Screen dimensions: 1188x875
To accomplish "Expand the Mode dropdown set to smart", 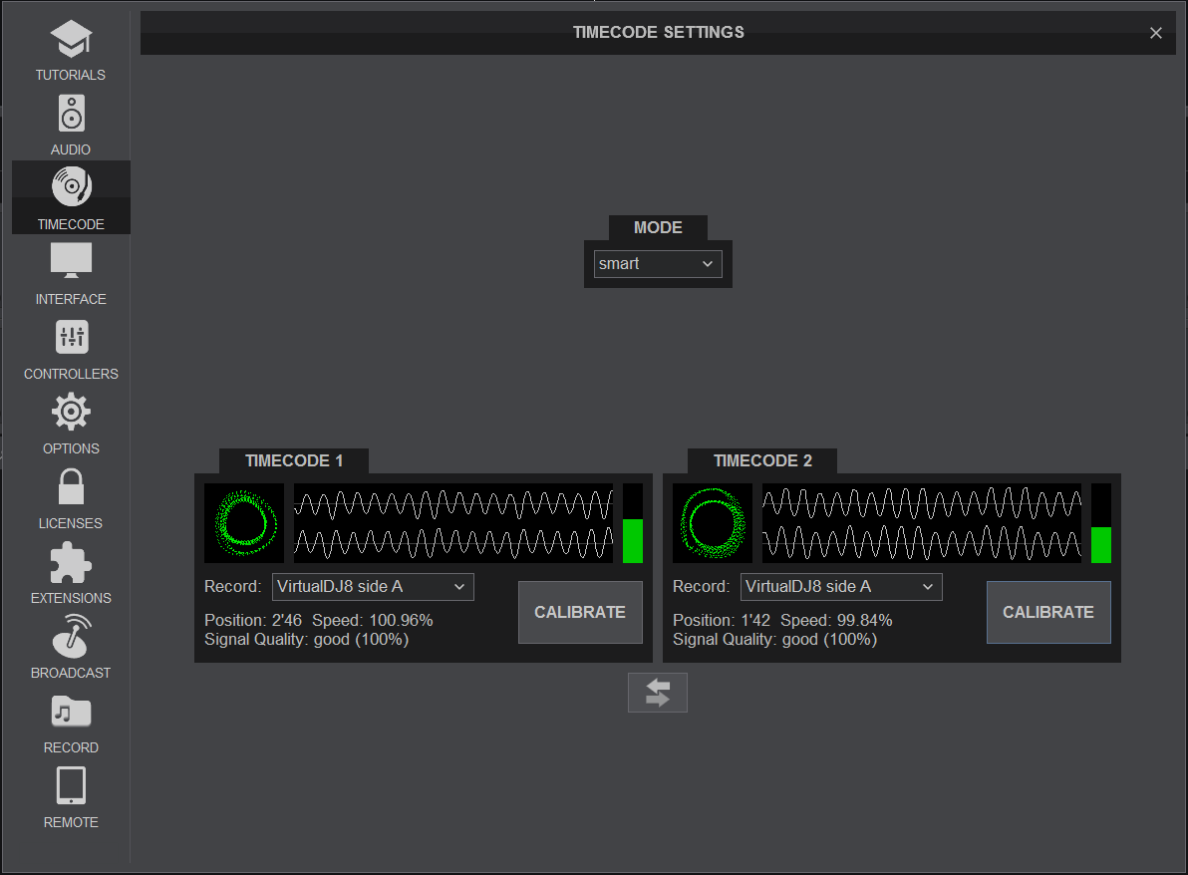I will tap(658, 264).
